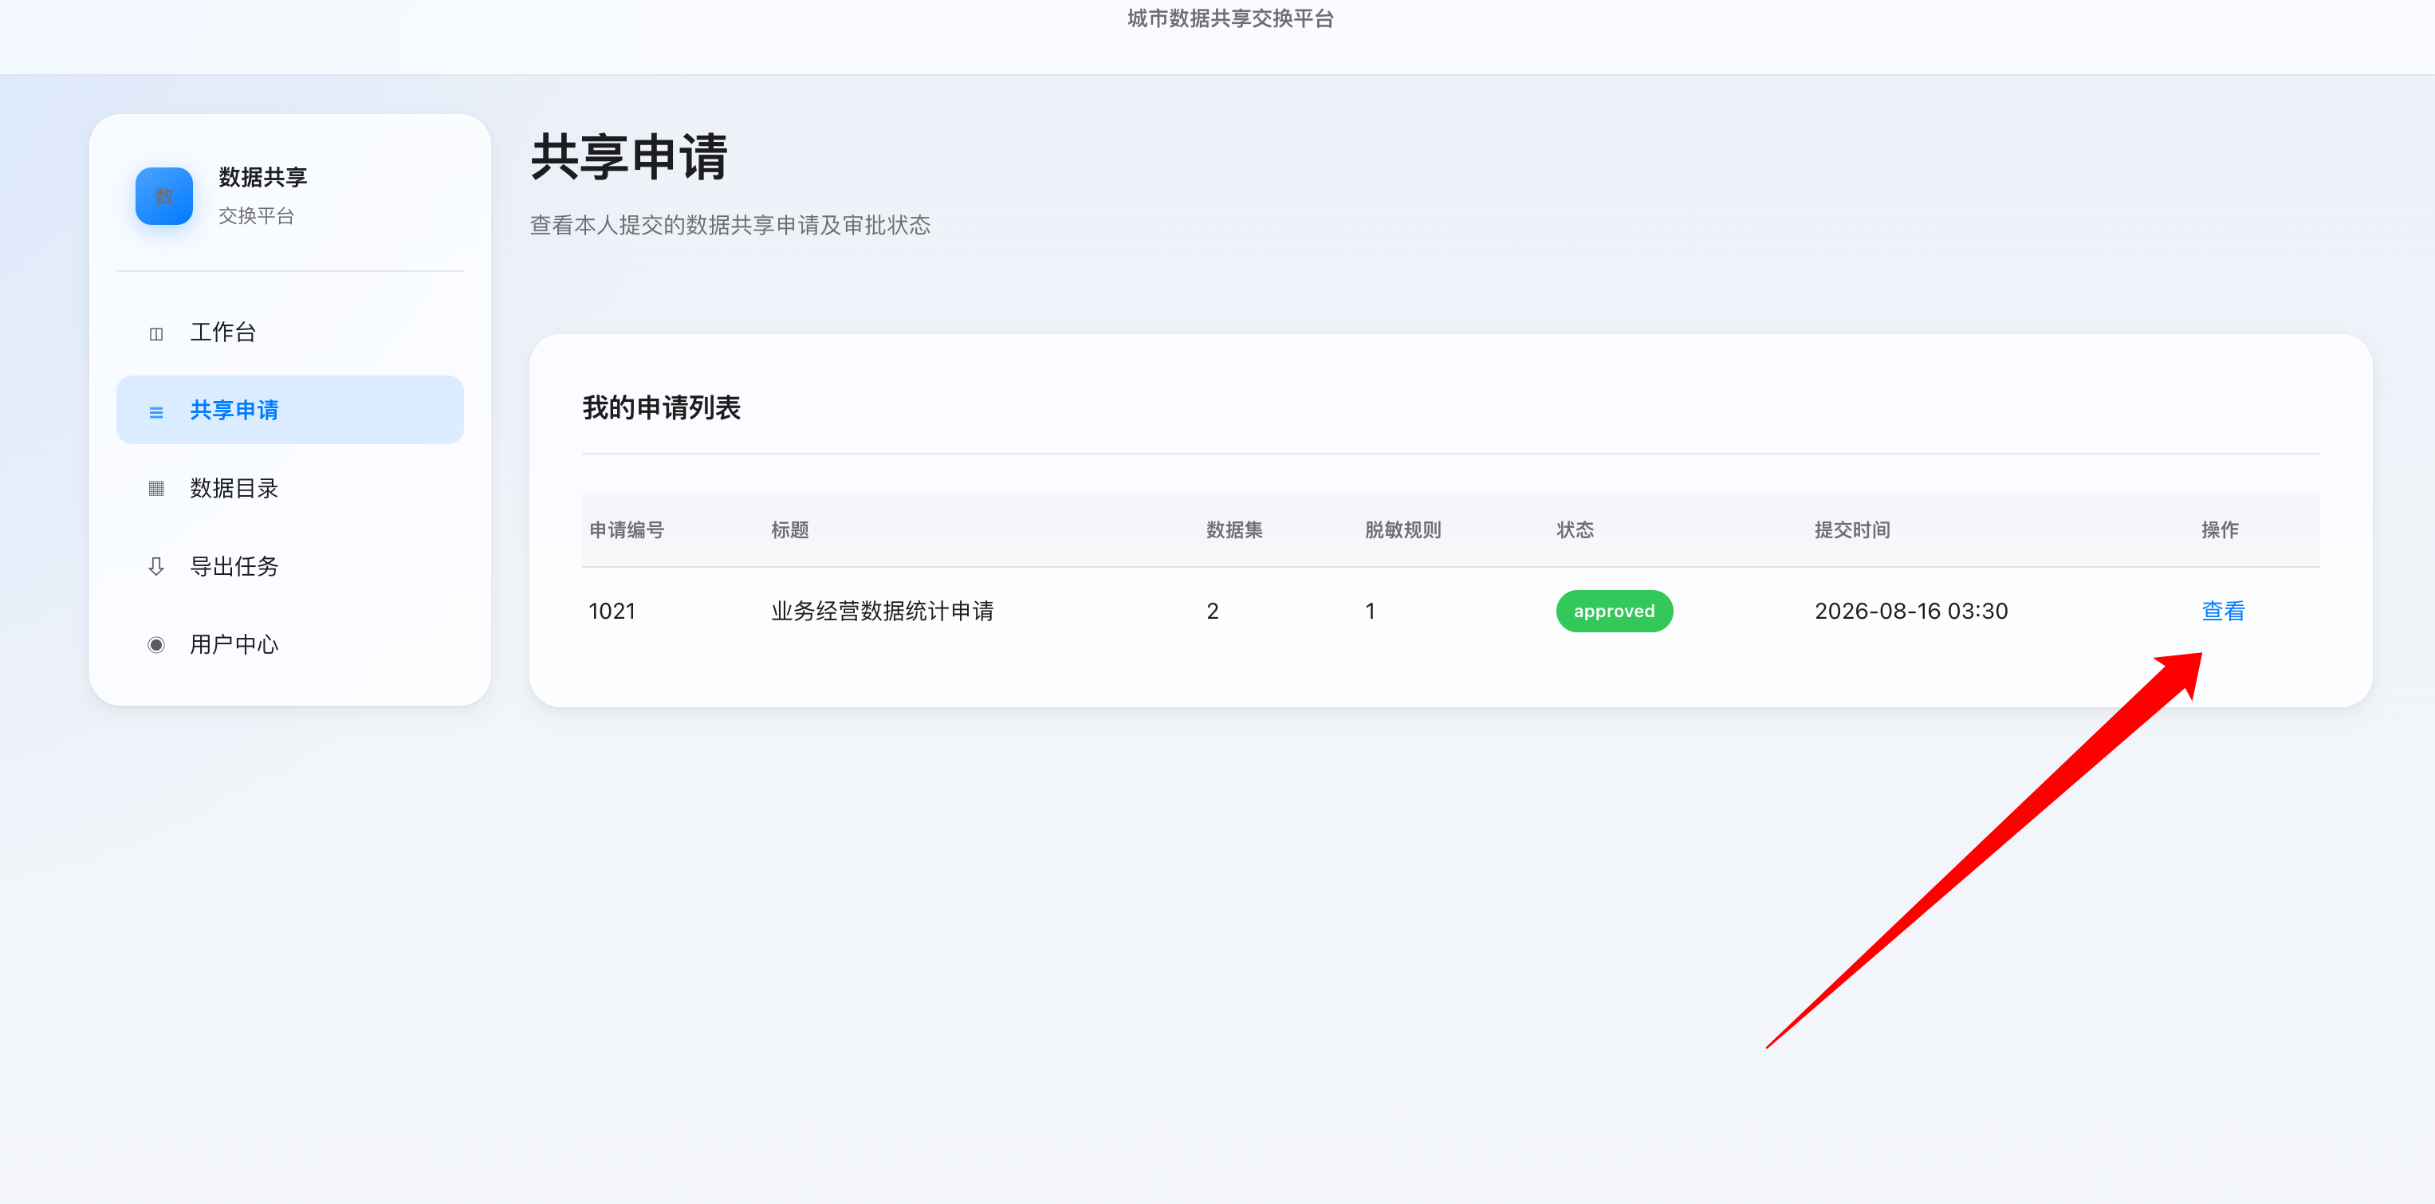Click the 数据集 count value 2
Viewport: 2435px width, 1204px height.
tap(1212, 612)
